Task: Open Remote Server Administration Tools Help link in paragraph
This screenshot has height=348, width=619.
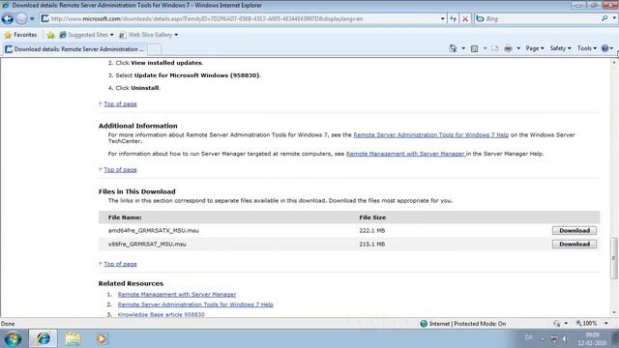Action: click(x=430, y=135)
